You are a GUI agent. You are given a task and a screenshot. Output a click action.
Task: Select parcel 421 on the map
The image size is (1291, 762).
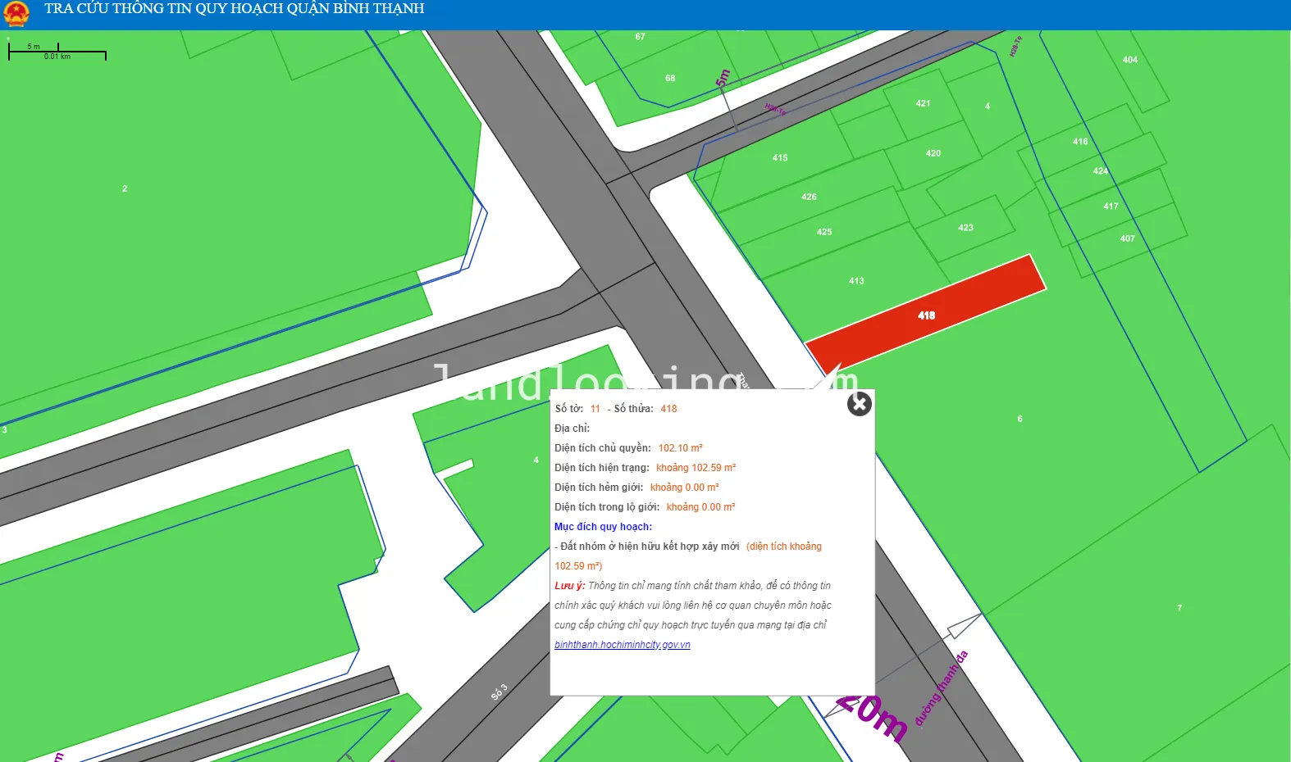[x=923, y=103]
